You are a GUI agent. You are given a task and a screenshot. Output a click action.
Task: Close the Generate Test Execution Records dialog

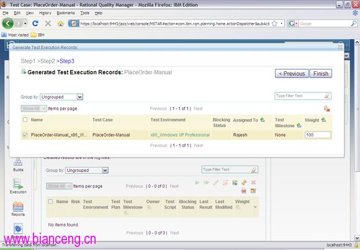(340, 47)
